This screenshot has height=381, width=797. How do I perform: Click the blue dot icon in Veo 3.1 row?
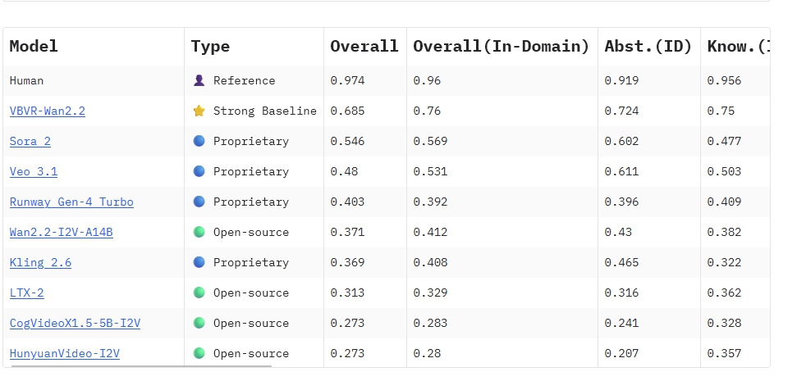click(199, 171)
